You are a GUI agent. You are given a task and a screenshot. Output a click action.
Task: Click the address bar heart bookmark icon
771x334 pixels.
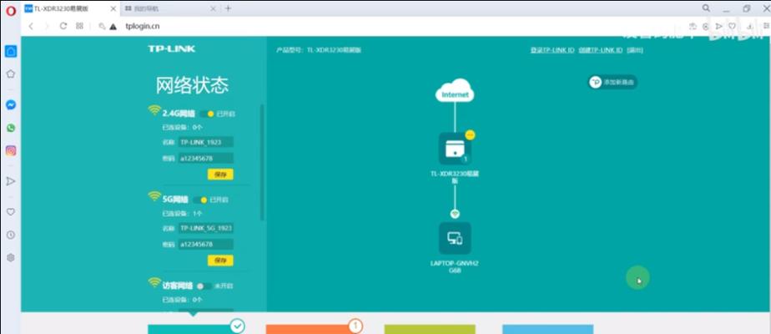[732, 26]
